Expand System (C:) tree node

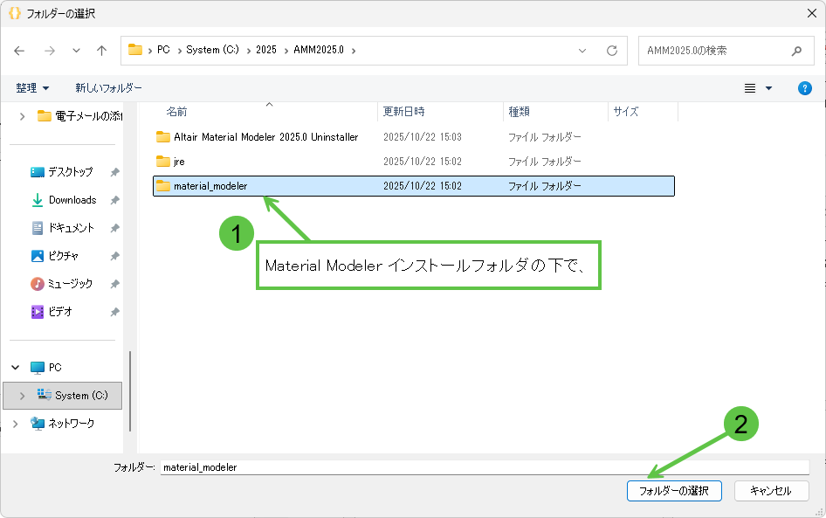pyautogui.click(x=22, y=395)
